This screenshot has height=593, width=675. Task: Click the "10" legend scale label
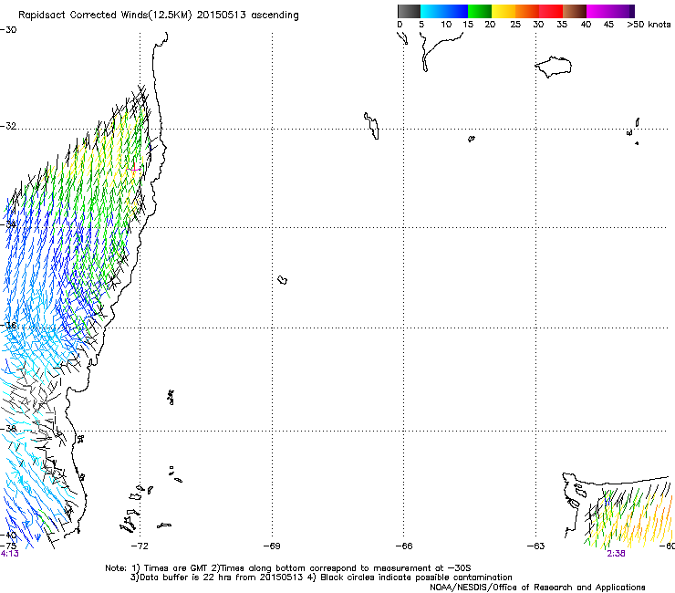pyautogui.click(x=446, y=25)
